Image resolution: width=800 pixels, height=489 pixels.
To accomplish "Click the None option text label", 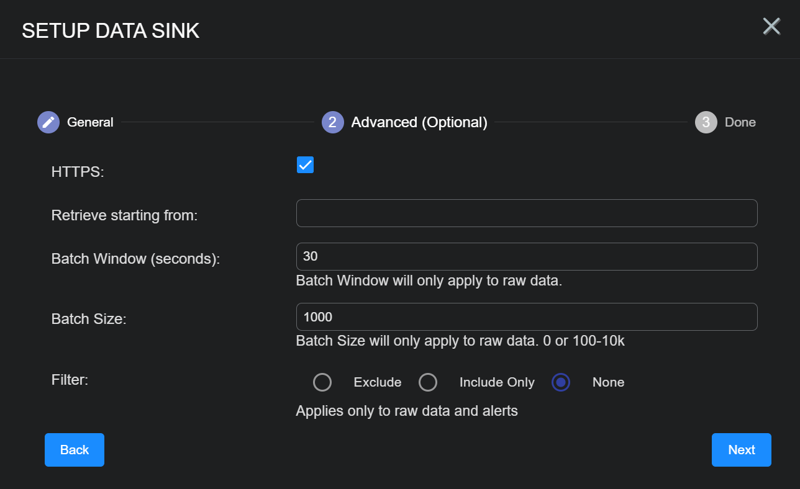I will 608,382.
